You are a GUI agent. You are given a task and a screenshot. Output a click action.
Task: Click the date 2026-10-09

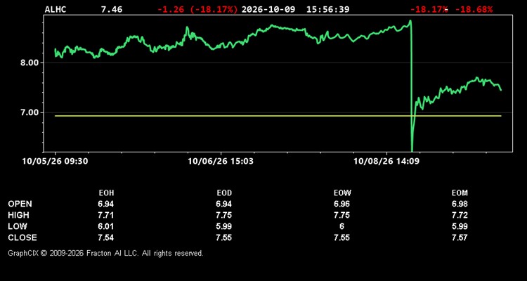pos(268,9)
